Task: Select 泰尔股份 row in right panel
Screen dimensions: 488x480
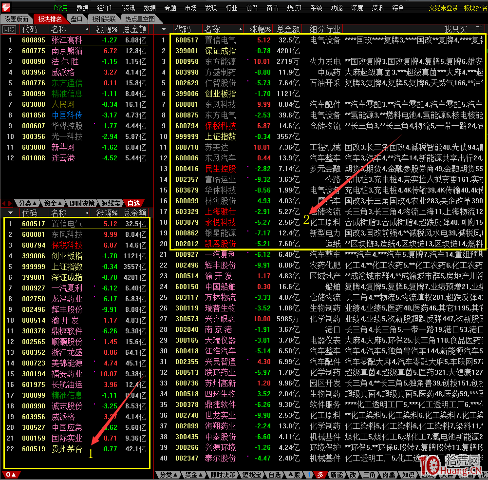Action: [x=320, y=458]
